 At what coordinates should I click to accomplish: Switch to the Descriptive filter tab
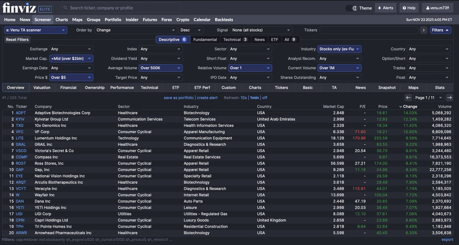coord(173,39)
